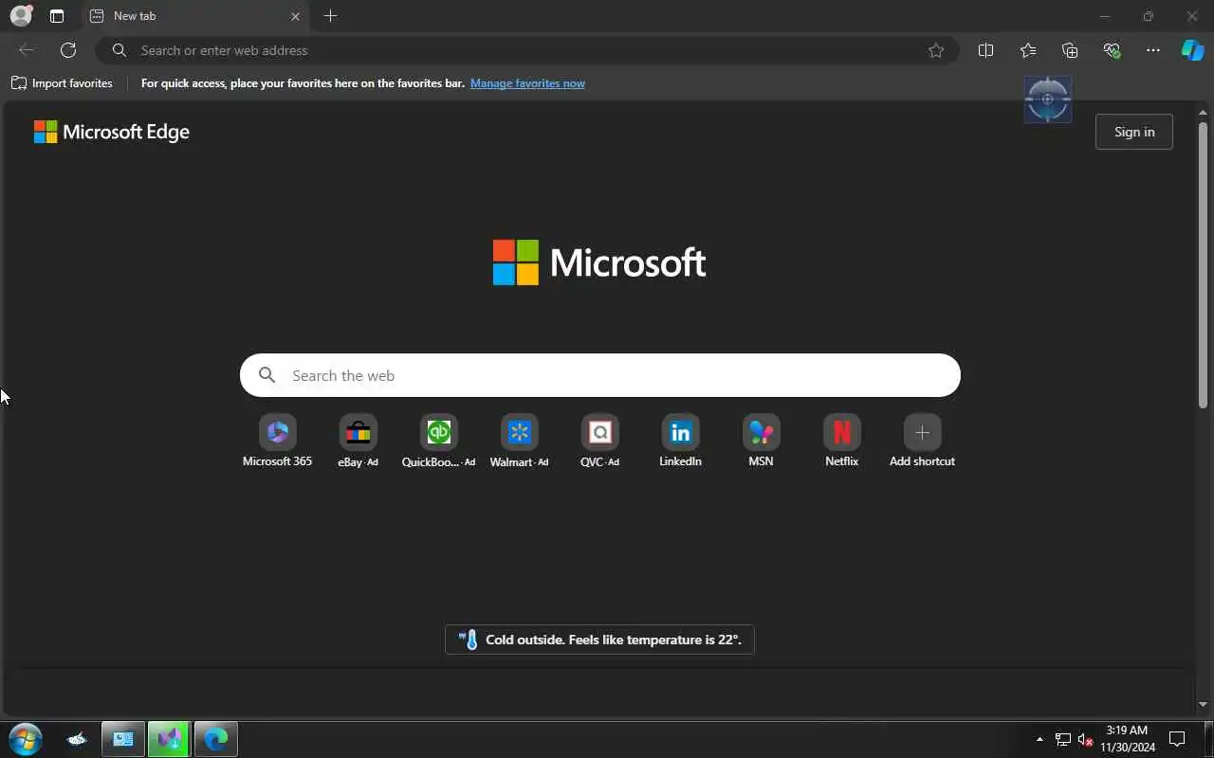Click scroll down arrow of scrollbar
This screenshot has width=1214, height=758.
(x=1203, y=704)
